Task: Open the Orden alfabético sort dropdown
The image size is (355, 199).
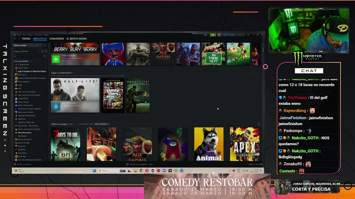Action: pyautogui.click(x=102, y=124)
